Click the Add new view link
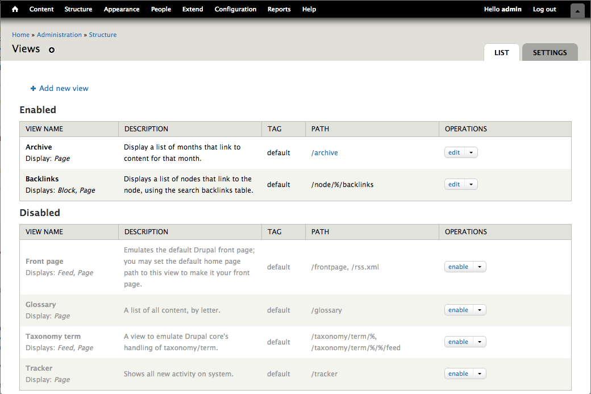Image resolution: width=591 pixels, height=394 pixels. point(64,88)
